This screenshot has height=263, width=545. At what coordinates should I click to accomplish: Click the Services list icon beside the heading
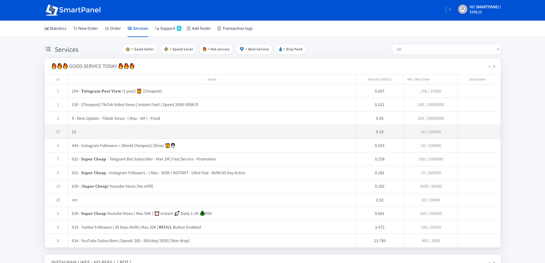click(x=48, y=49)
